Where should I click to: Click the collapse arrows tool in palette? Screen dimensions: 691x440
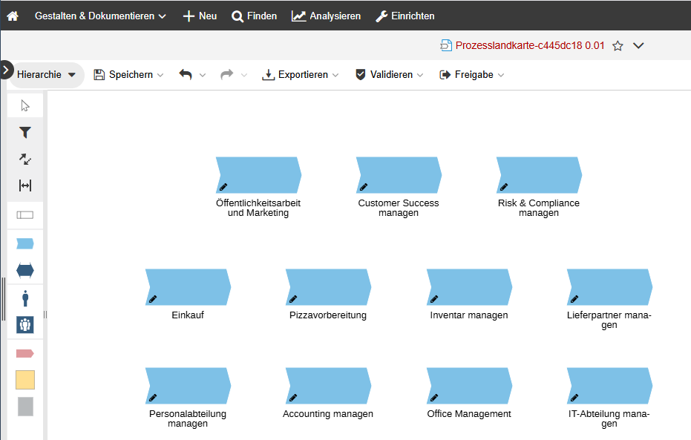[x=25, y=159]
